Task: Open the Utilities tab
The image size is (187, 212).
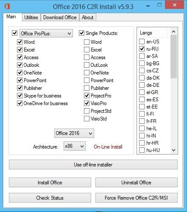Action: coord(31,17)
